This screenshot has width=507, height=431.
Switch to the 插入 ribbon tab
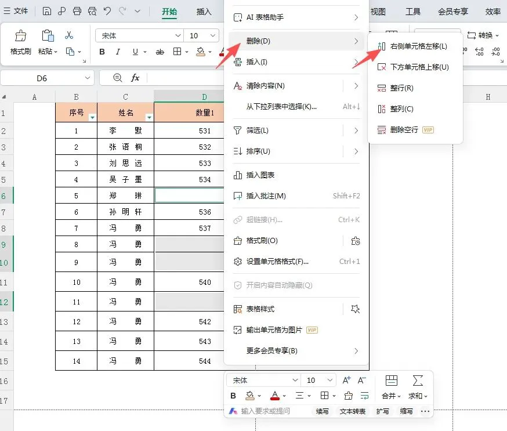pos(204,12)
